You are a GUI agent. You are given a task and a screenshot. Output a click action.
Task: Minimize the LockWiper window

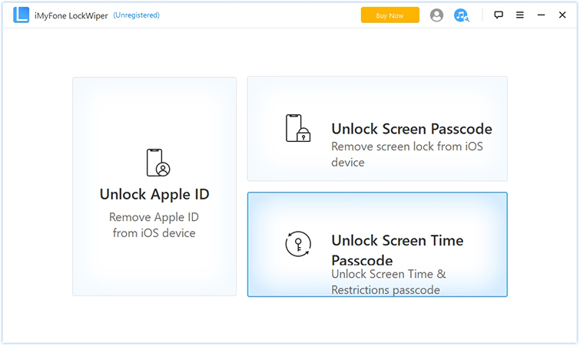point(541,15)
